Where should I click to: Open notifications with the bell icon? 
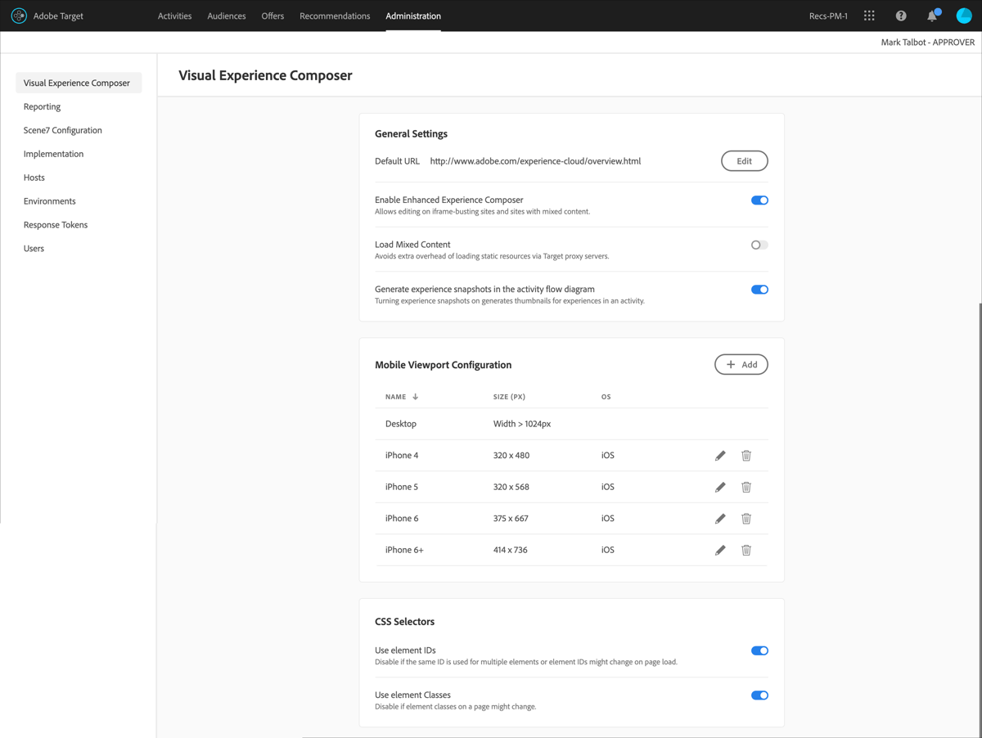pos(932,16)
